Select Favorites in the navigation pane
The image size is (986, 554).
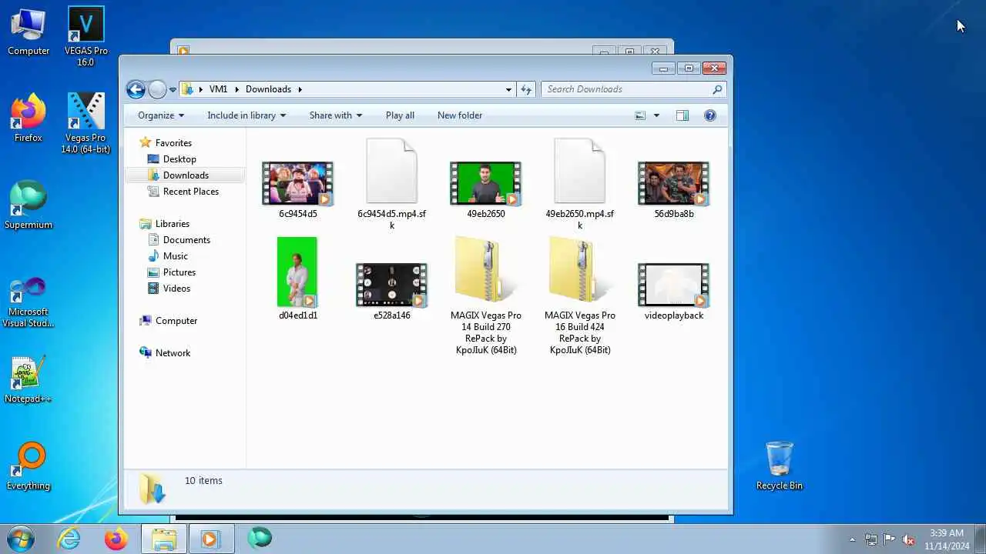[173, 143]
